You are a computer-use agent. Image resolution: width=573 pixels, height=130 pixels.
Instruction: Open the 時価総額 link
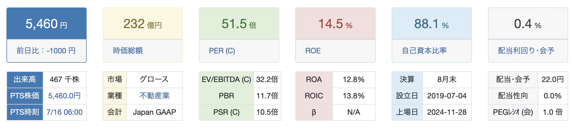pos(128,51)
